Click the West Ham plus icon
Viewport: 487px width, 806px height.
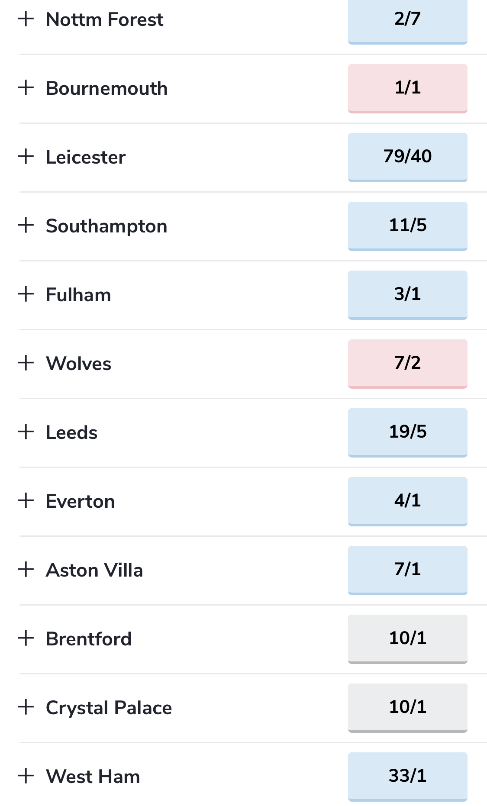(26, 776)
